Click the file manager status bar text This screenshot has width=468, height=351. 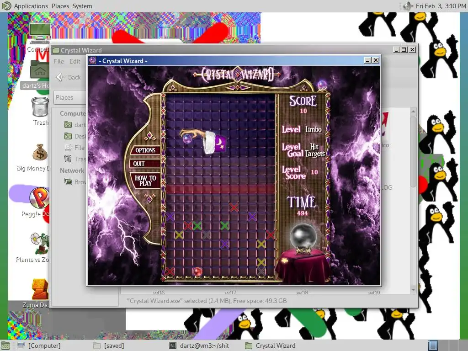pos(207,301)
